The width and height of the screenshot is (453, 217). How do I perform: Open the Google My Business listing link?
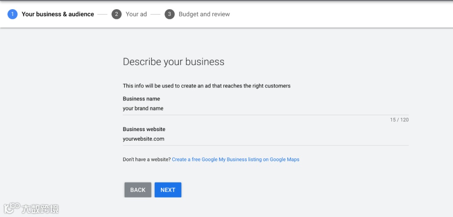coord(236,160)
